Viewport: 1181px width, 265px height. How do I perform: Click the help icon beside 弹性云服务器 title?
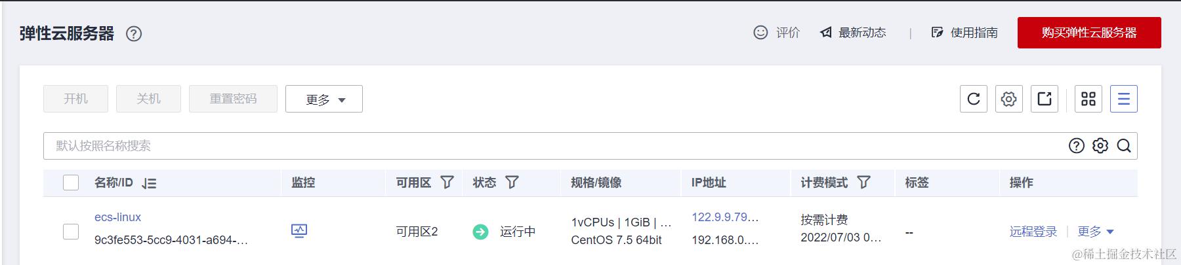[134, 34]
